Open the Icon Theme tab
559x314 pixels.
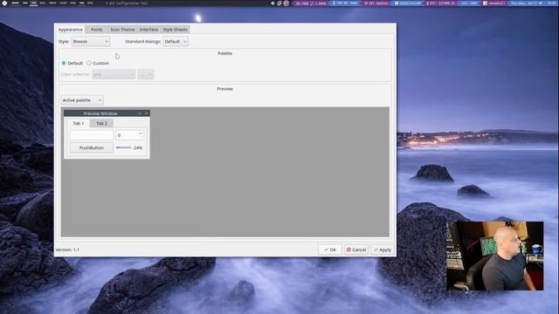point(122,30)
